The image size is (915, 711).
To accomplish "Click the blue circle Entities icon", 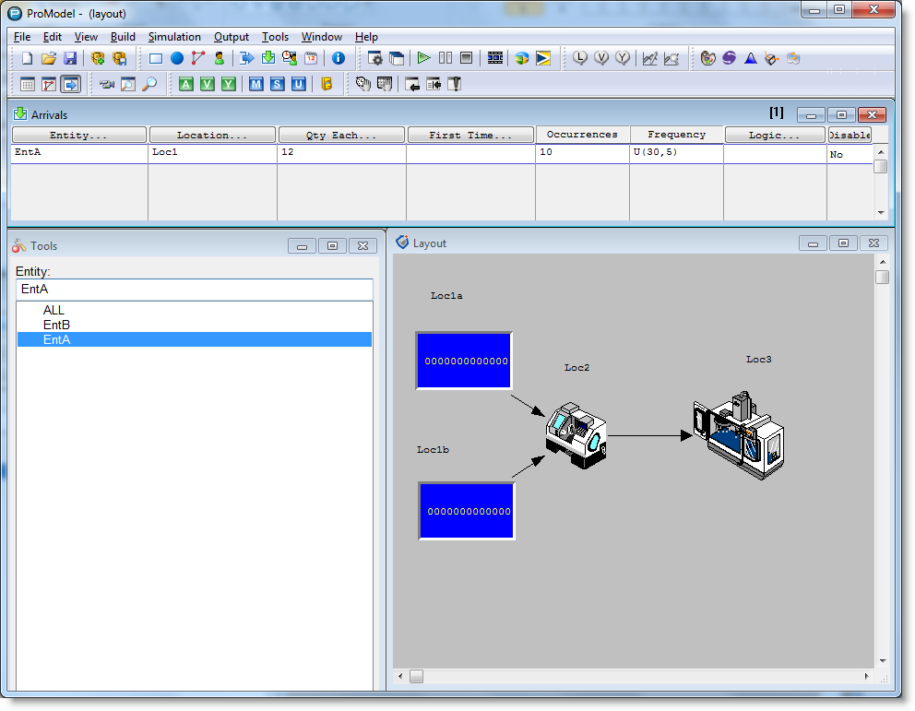I will point(177,58).
